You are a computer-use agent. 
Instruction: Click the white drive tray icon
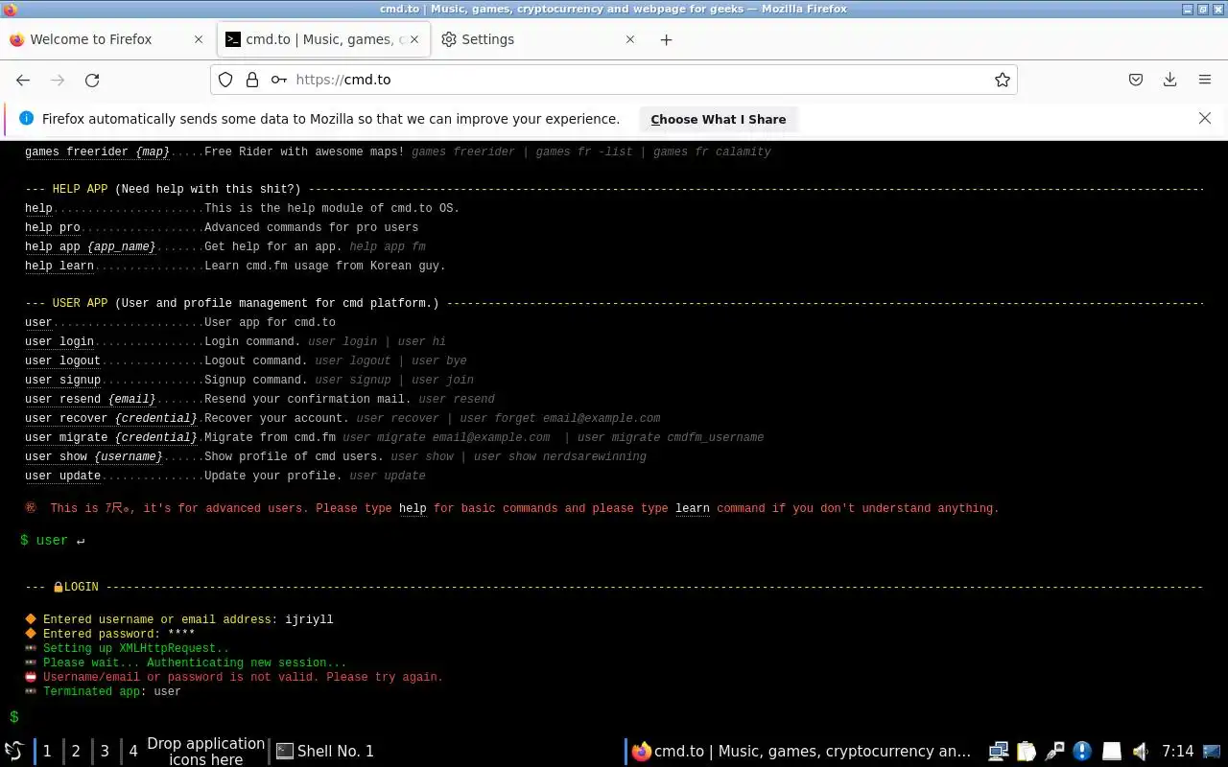point(1111,751)
